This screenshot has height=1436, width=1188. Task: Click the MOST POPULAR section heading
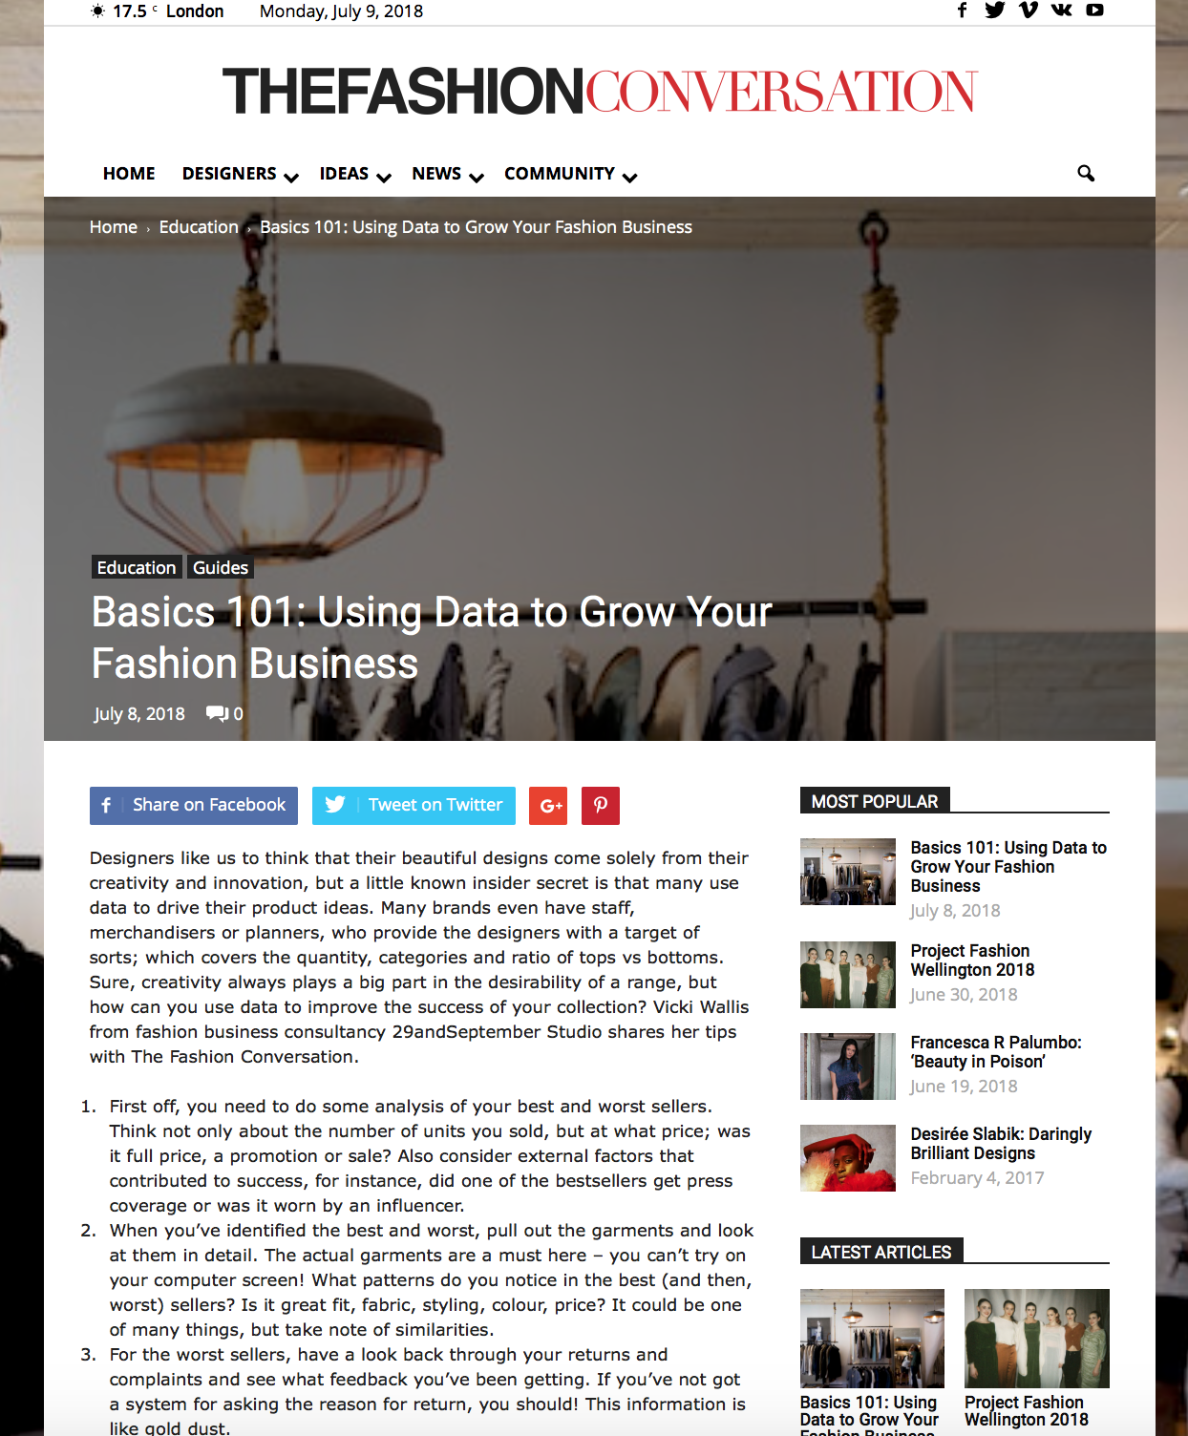[875, 801]
